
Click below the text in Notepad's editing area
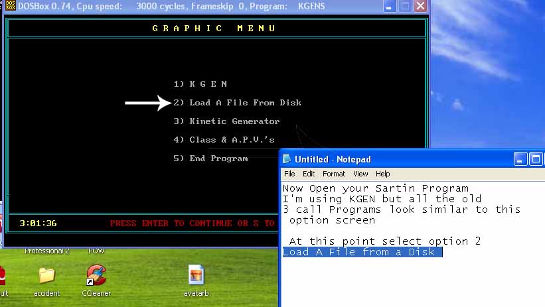point(412,283)
